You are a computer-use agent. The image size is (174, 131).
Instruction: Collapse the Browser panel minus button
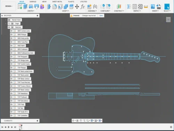click(2, 15)
